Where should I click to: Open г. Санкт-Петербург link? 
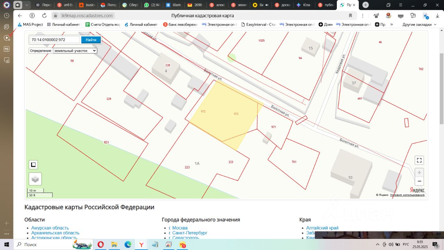[188, 233]
